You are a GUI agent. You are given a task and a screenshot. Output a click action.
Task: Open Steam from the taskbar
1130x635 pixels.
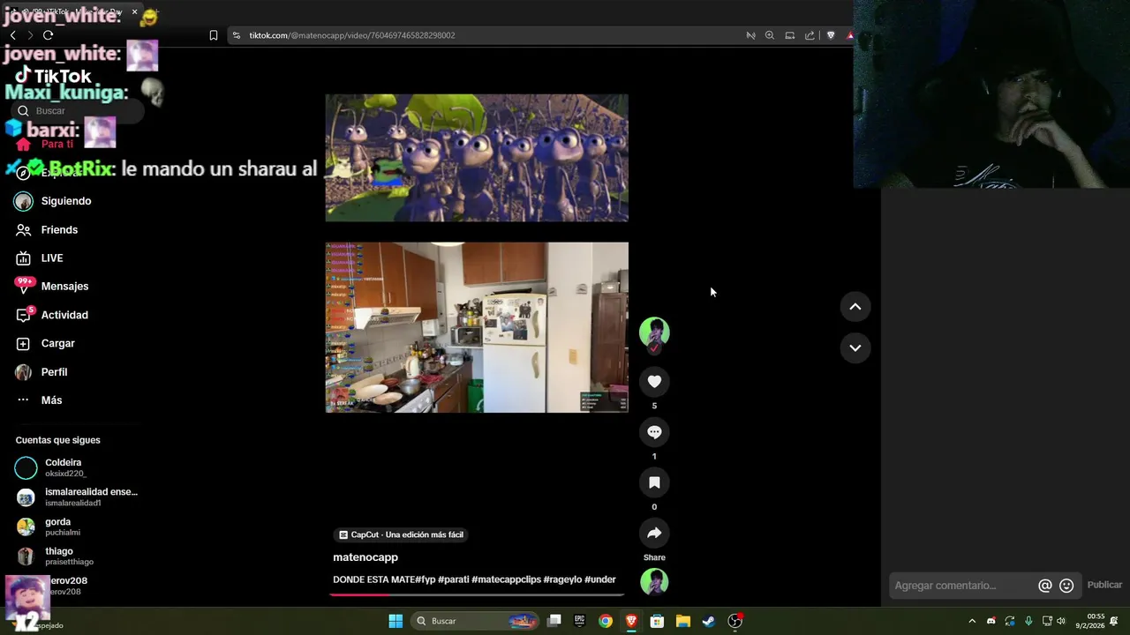[x=708, y=621]
